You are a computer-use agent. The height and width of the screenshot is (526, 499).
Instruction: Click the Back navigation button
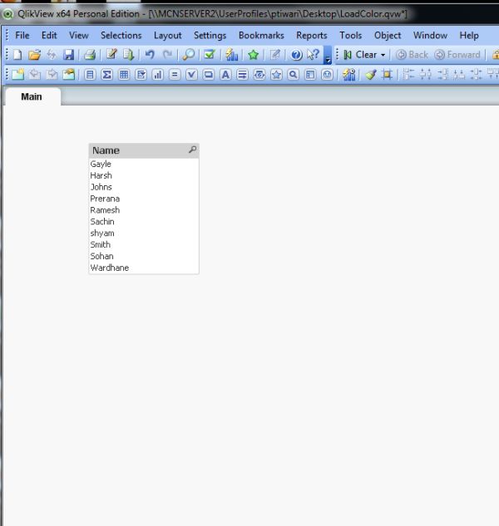[x=412, y=55]
